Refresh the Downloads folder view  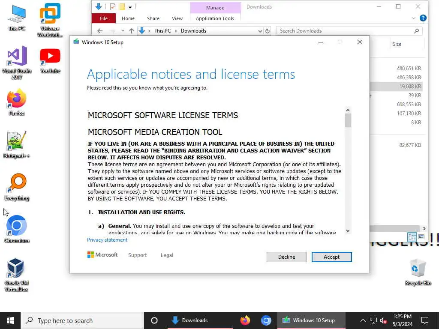coord(268,31)
